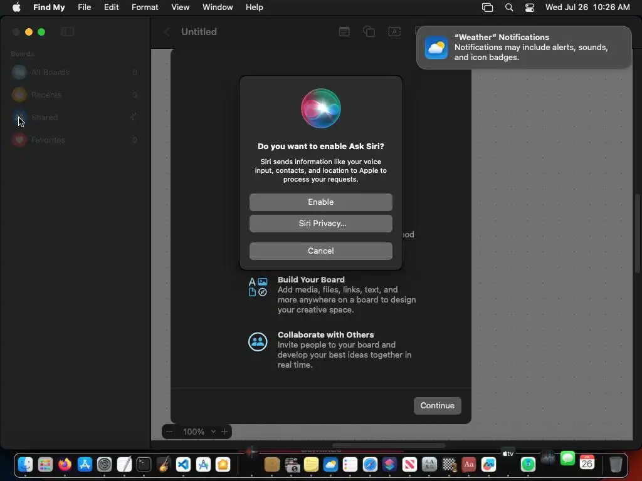The width and height of the screenshot is (642, 481).
Task: Open Shortcuts from the Dock
Action: 389,464
